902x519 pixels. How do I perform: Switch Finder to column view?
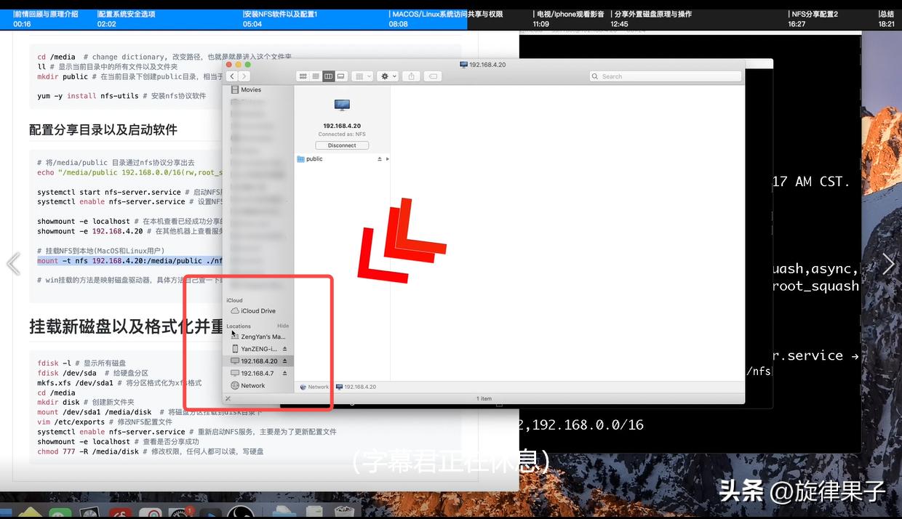pos(328,76)
